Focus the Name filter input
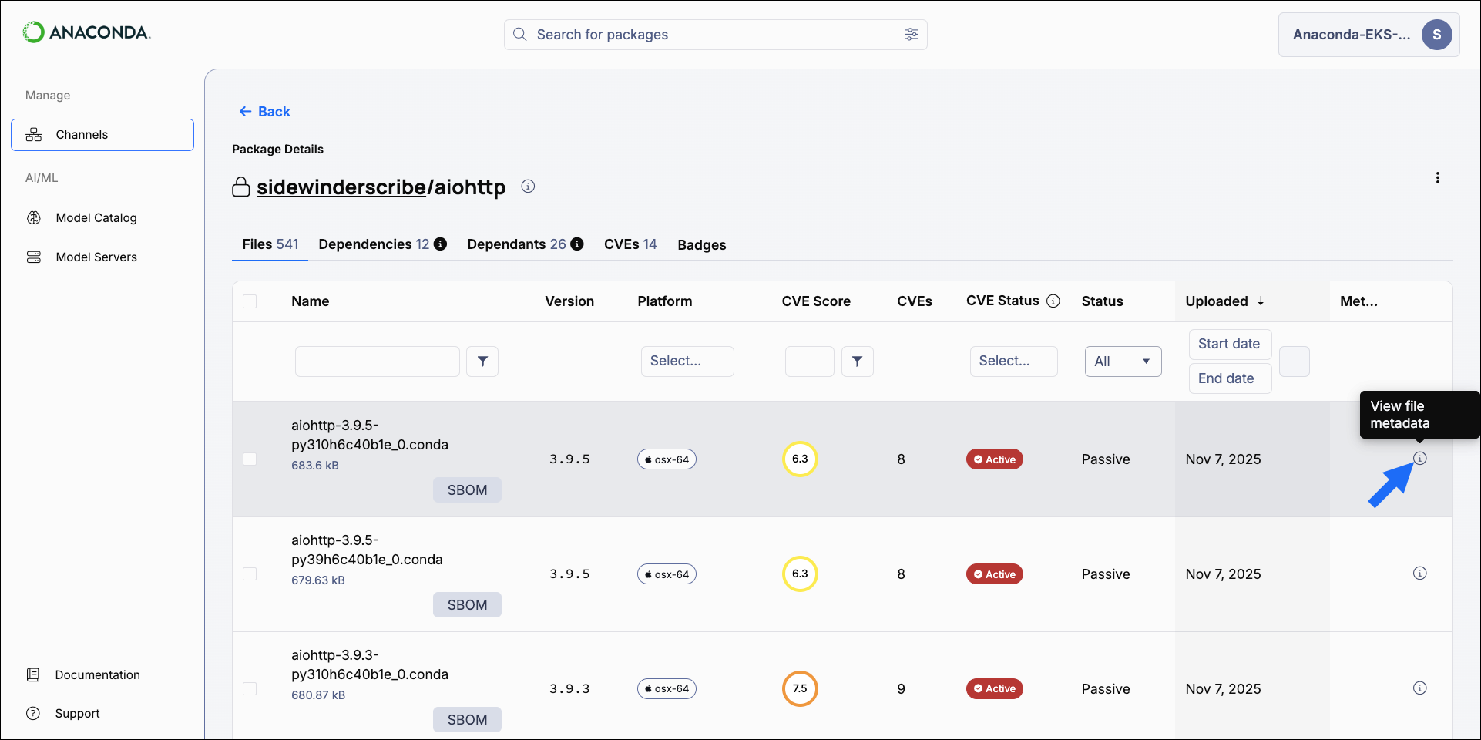 [378, 362]
